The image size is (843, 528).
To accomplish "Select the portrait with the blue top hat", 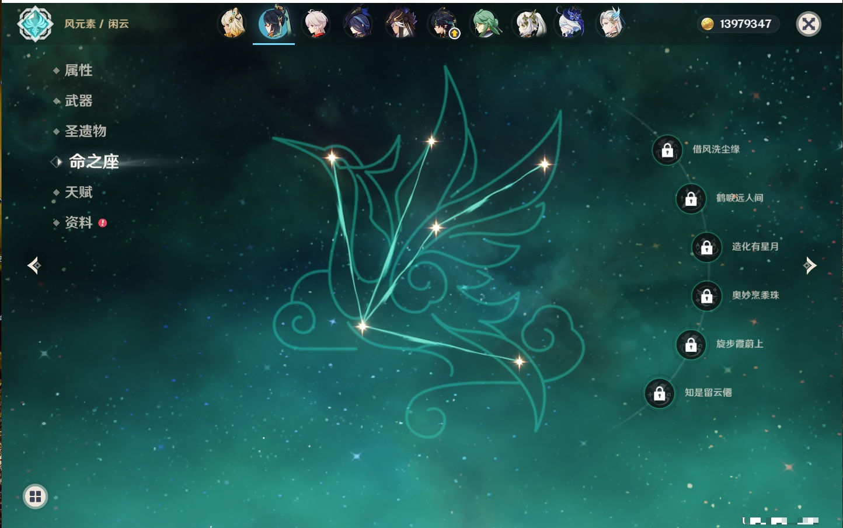I will [570, 24].
